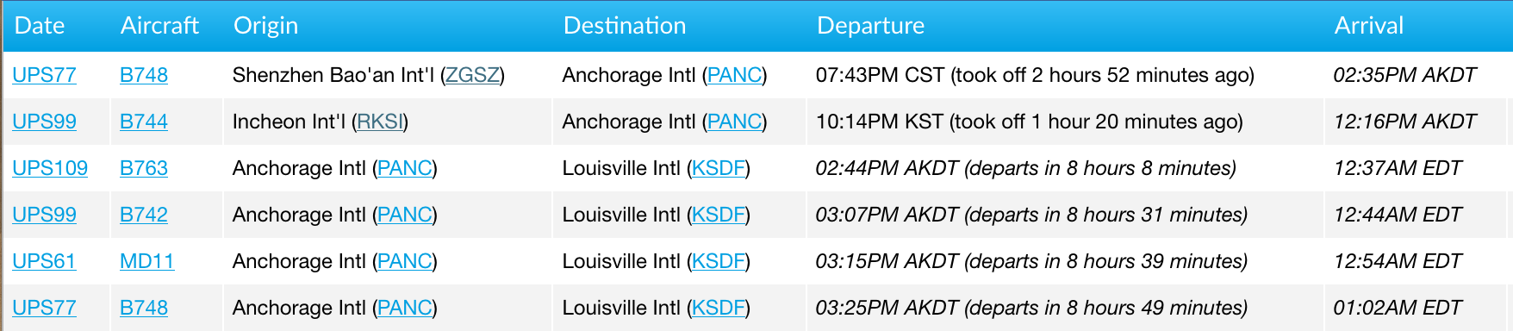Image resolution: width=1513 pixels, height=331 pixels.
Task: Open PANC destination link in Shenzhen row
Action: 734,75
